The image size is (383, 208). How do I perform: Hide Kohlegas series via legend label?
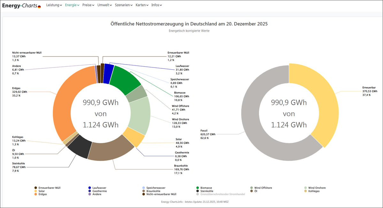click(x=314, y=191)
